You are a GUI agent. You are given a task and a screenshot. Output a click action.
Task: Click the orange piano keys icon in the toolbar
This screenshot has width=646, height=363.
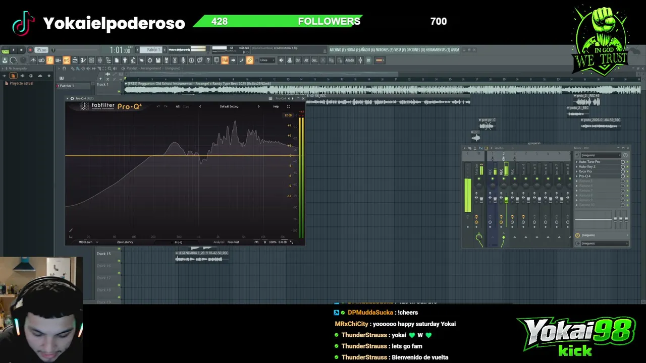225,60
